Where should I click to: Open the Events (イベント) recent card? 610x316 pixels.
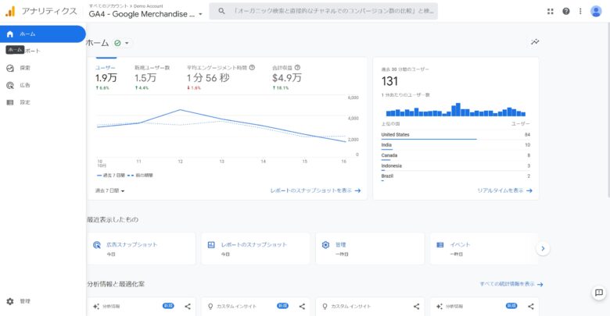[x=484, y=248]
